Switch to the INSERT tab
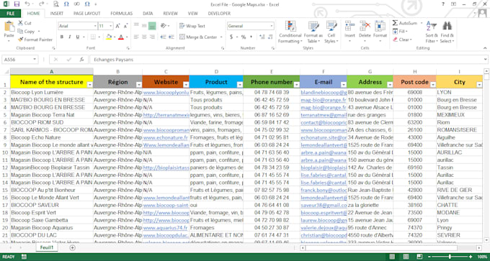The width and height of the screenshot is (490, 261). click(x=56, y=14)
